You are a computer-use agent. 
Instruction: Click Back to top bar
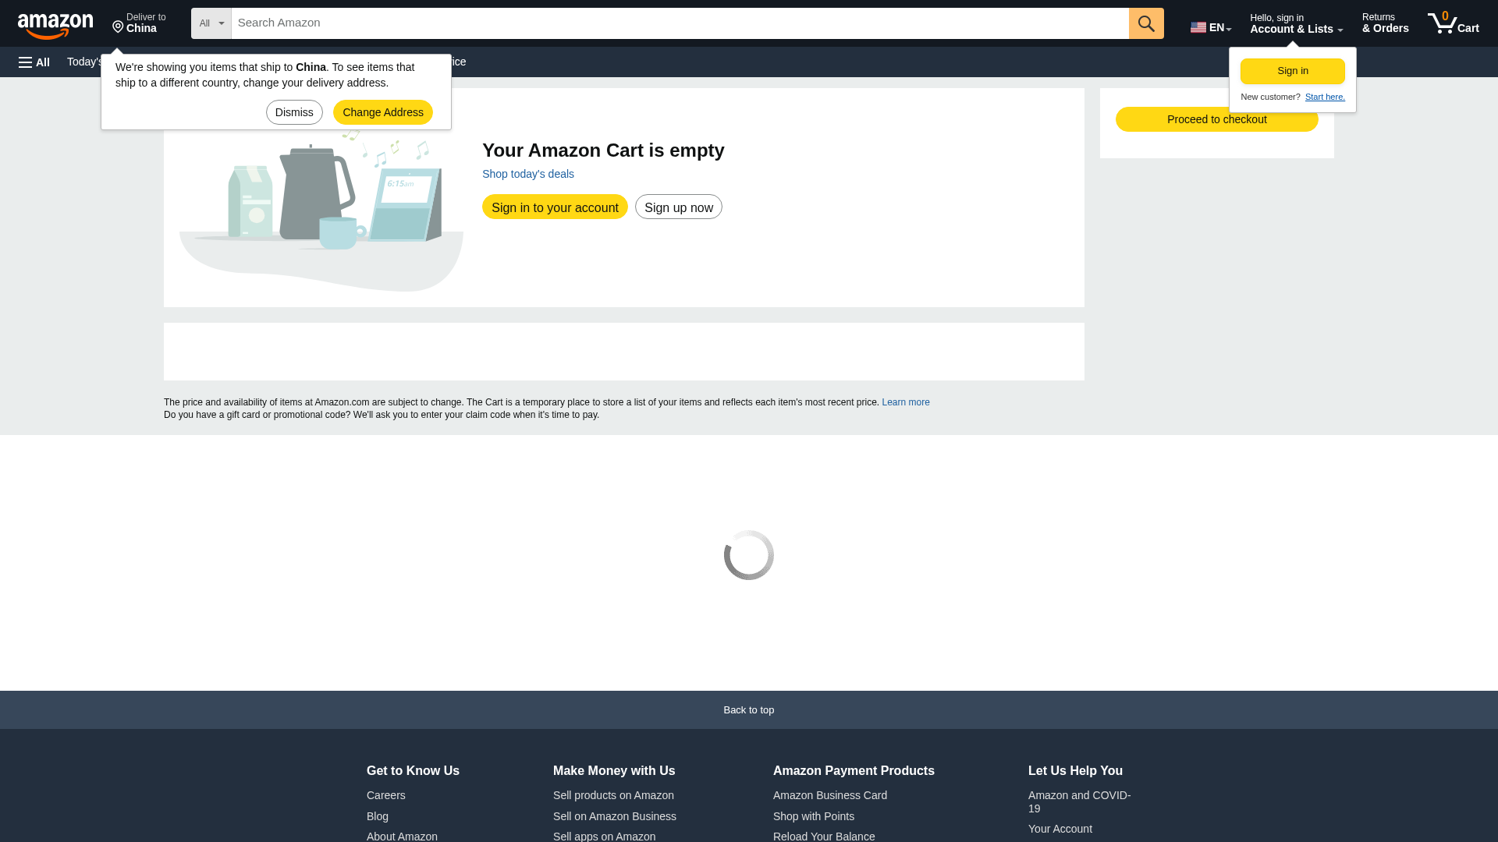pos(748,710)
